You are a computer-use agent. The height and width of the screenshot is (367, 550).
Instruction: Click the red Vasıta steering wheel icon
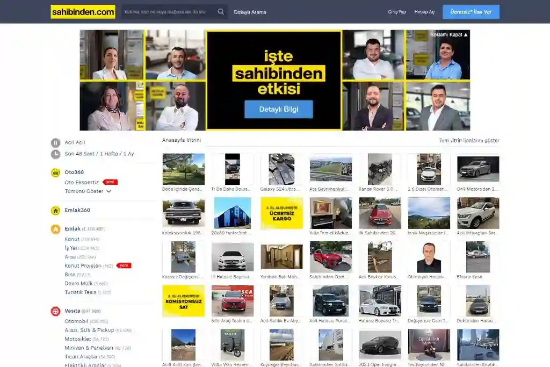pyautogui.click(x=55, y=311)
